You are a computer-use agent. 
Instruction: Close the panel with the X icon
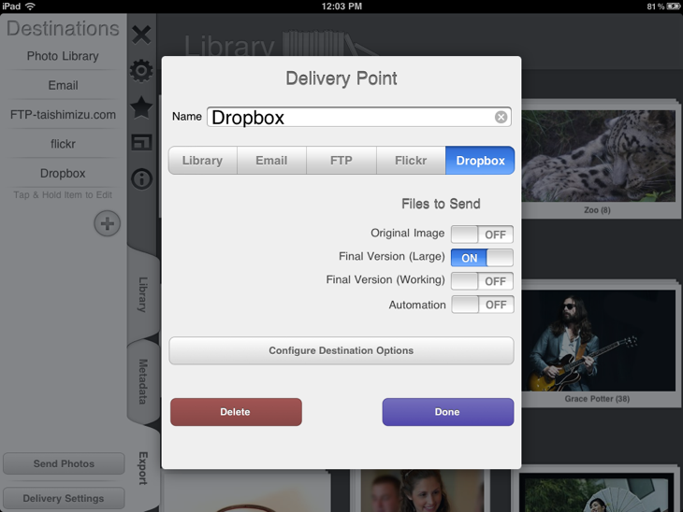coord(141,36)
